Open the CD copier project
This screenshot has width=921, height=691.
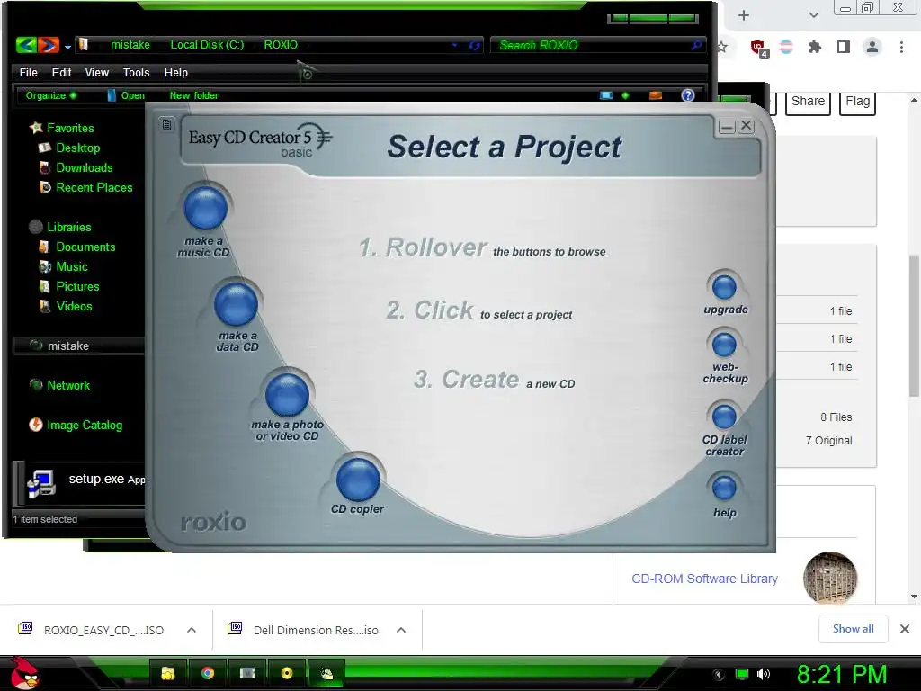coord(358,480)
